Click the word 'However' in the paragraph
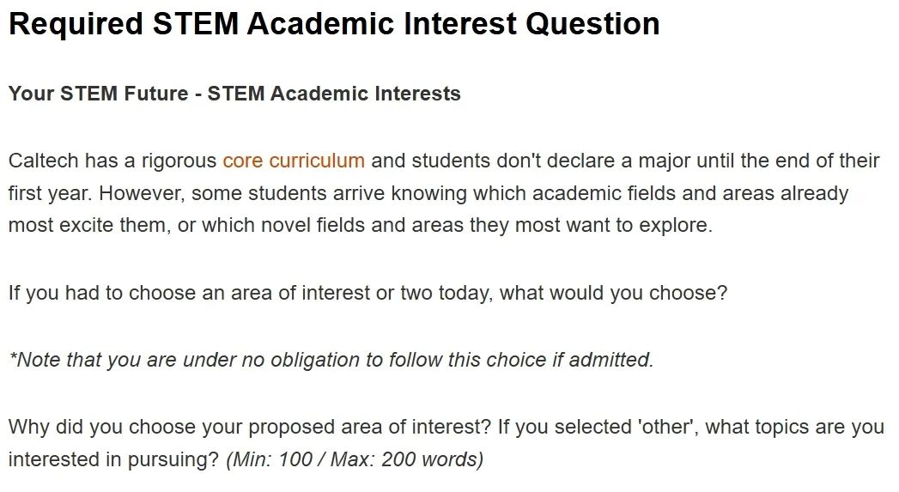This screenshot has width=899, height=492. click(142, 193)
